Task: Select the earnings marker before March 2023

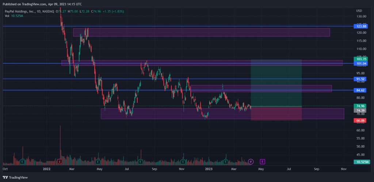Action: (226, 162)
